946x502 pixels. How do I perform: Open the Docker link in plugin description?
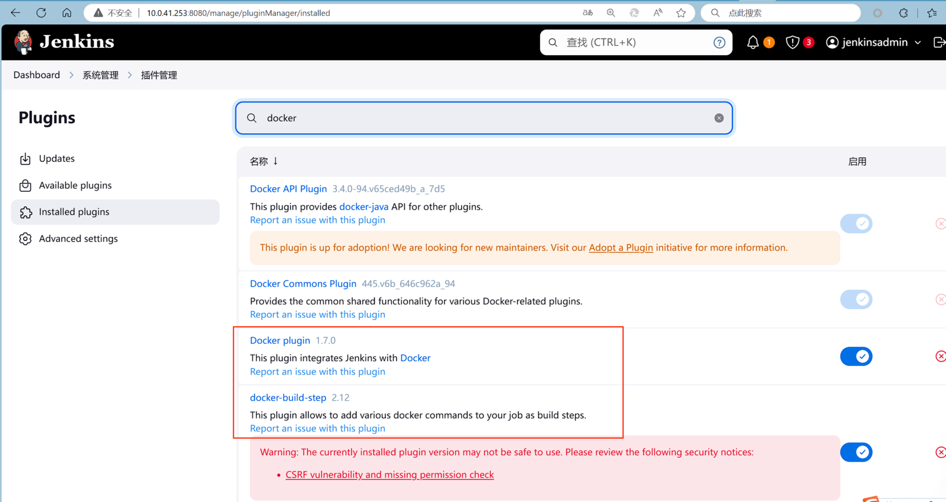tap(416, 358)
